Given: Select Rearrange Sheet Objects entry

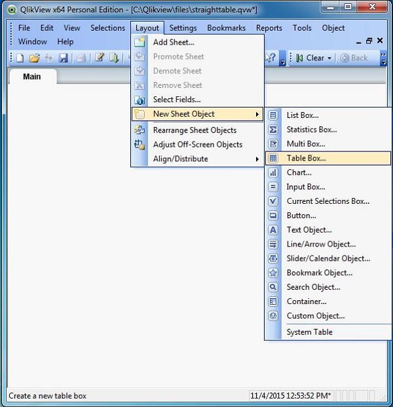Looking at the screenshot, I should [197, 130].
